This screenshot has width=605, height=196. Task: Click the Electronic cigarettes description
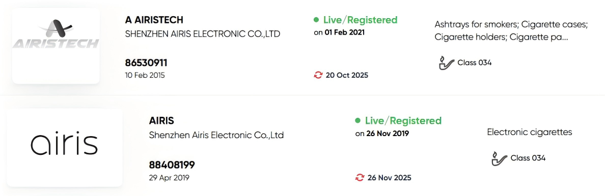tap(530, 132)
